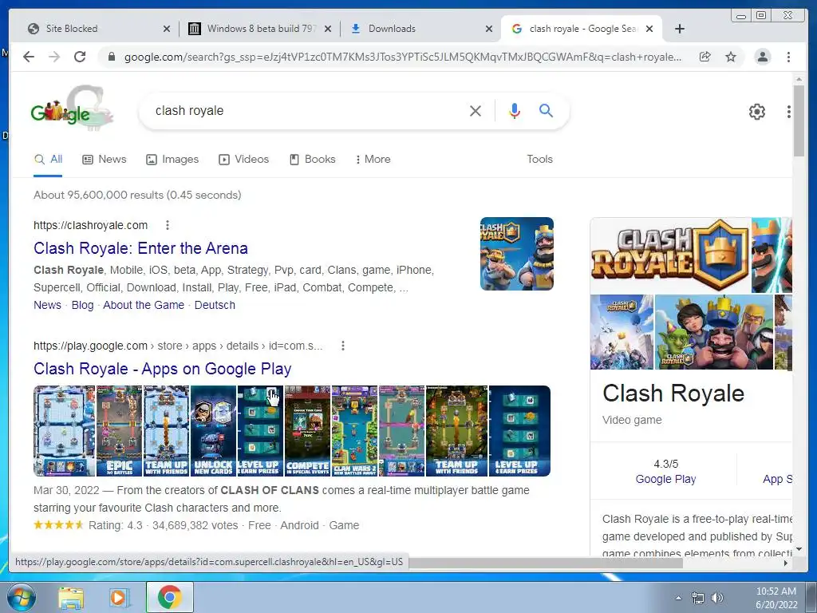Open Clash Royale logo image in panel
This screenshot has width=817, height=613.
[x=670, y=255]
